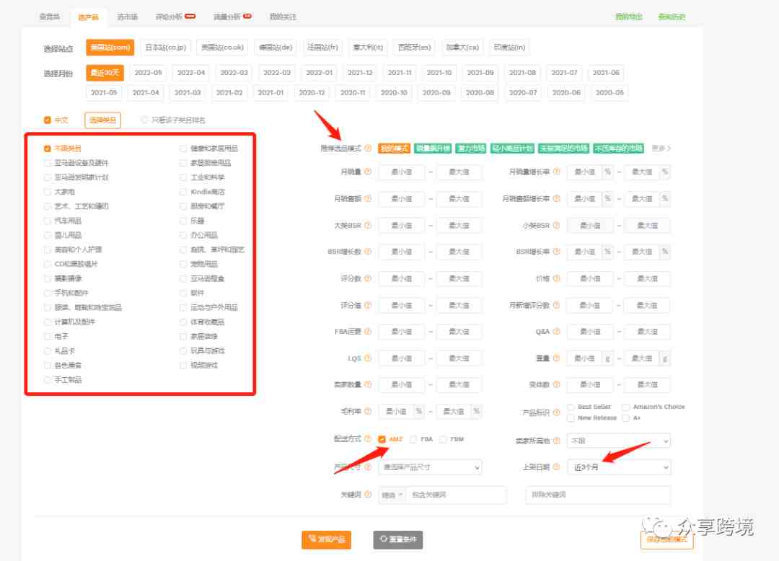Screen dimensions: 779x561
Task: Click the gray reset conditions button
Action: coord(398,539)
